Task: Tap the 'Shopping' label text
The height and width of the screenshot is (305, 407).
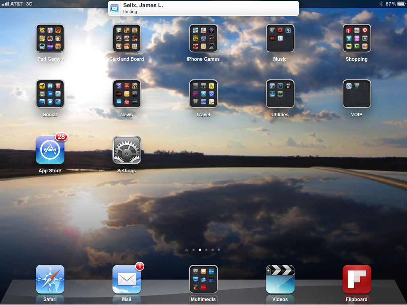Action: click(x=357, y=59)
